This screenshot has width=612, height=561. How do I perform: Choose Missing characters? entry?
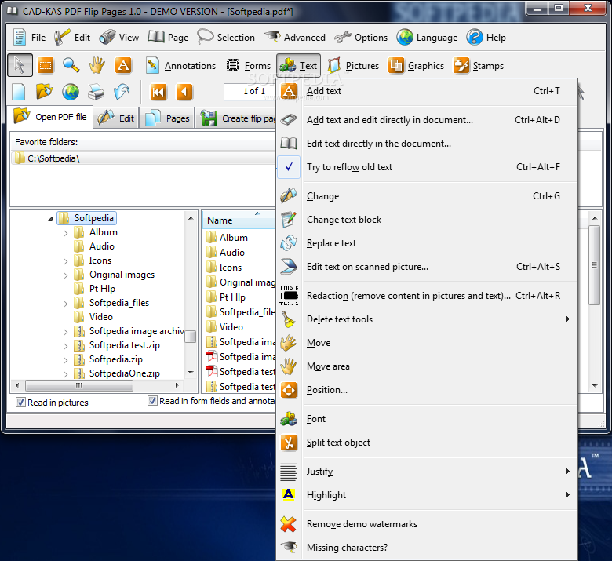point(427,548)
